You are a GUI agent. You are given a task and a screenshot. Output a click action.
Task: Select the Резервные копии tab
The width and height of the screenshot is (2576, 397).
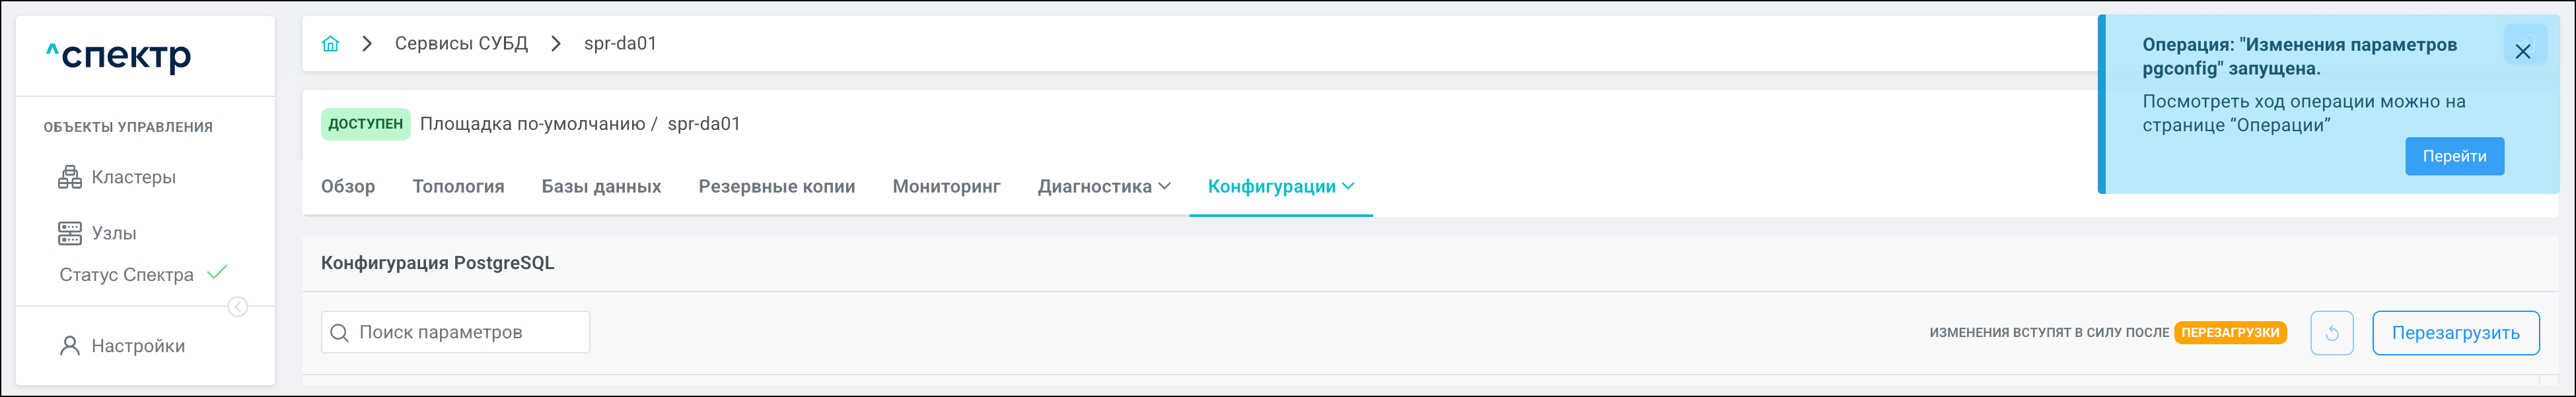(776, 187)
